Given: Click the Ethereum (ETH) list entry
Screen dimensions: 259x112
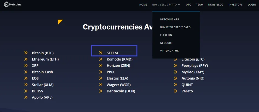Looking at the screenshot, I should [45, 59].
